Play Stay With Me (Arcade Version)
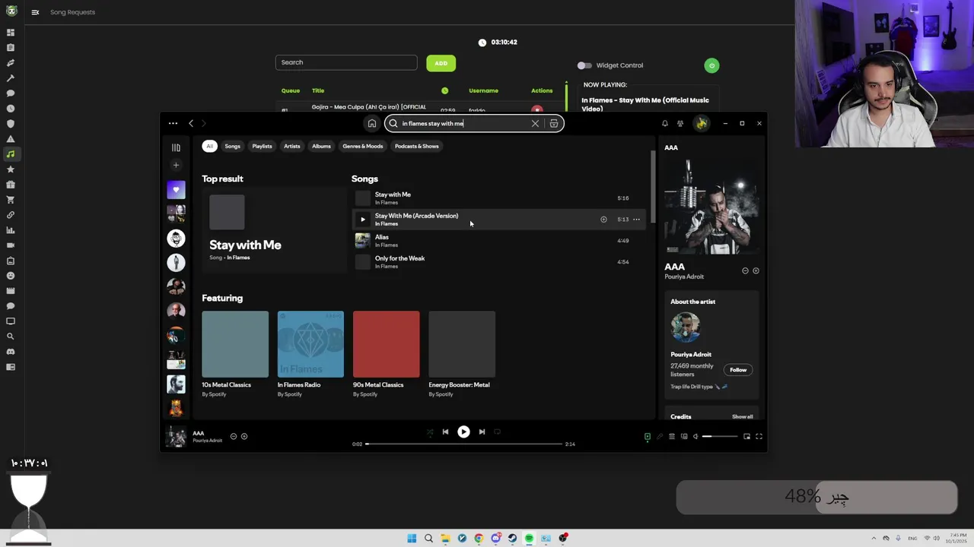 coord(362,220)
